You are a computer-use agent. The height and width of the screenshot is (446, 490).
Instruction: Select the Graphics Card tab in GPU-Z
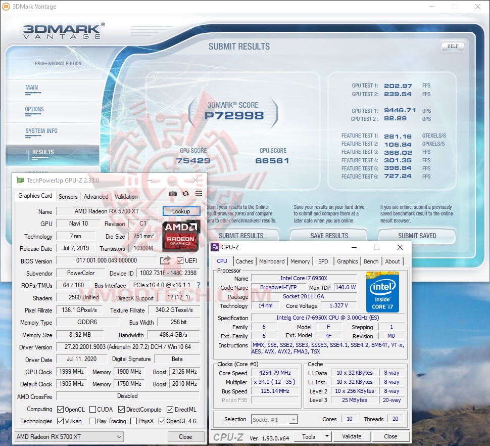tap(35, 196)
